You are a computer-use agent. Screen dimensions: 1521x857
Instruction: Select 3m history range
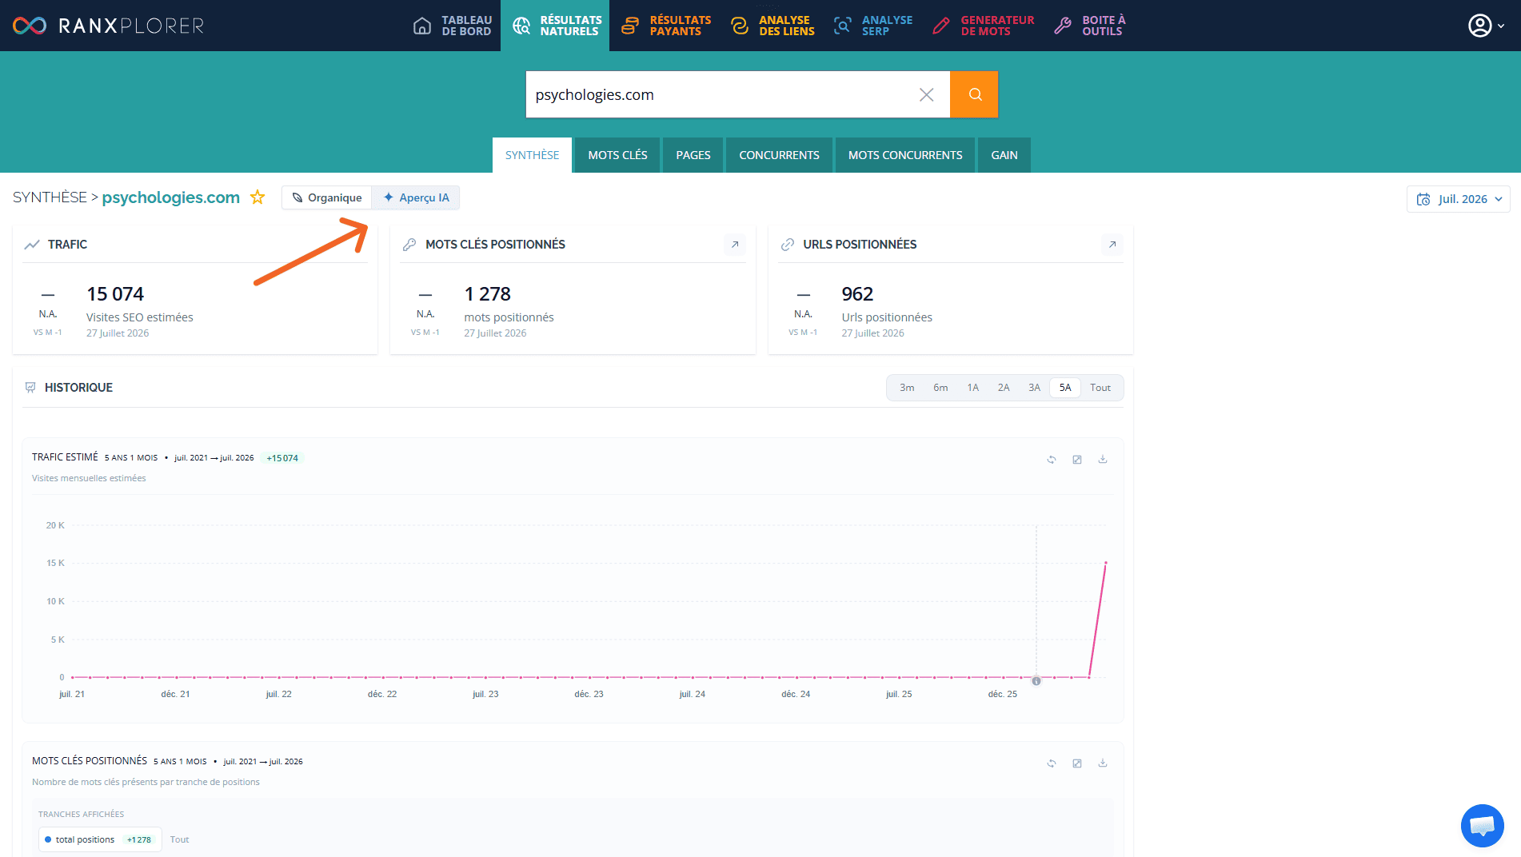click(907, 388)
